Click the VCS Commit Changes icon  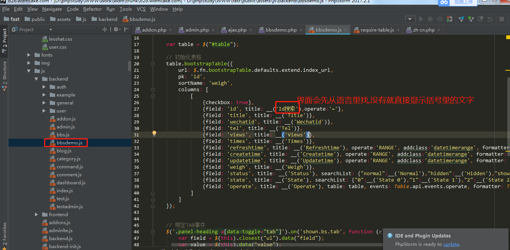click(471, 19)
